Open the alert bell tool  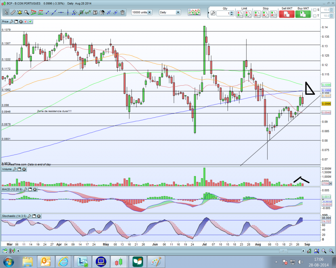[20, 13]
